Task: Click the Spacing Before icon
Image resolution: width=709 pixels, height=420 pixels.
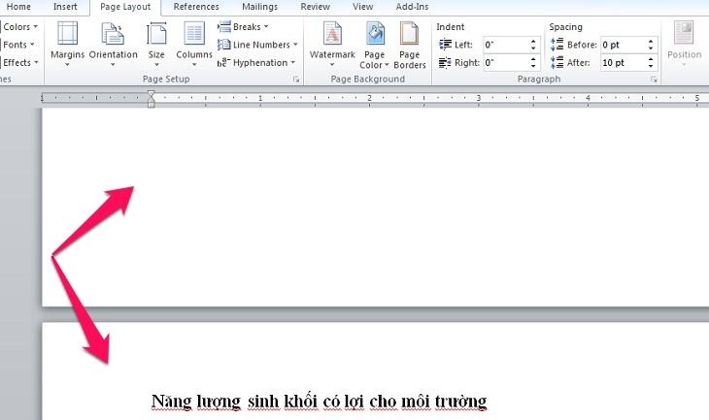Action: coord(557,45)
